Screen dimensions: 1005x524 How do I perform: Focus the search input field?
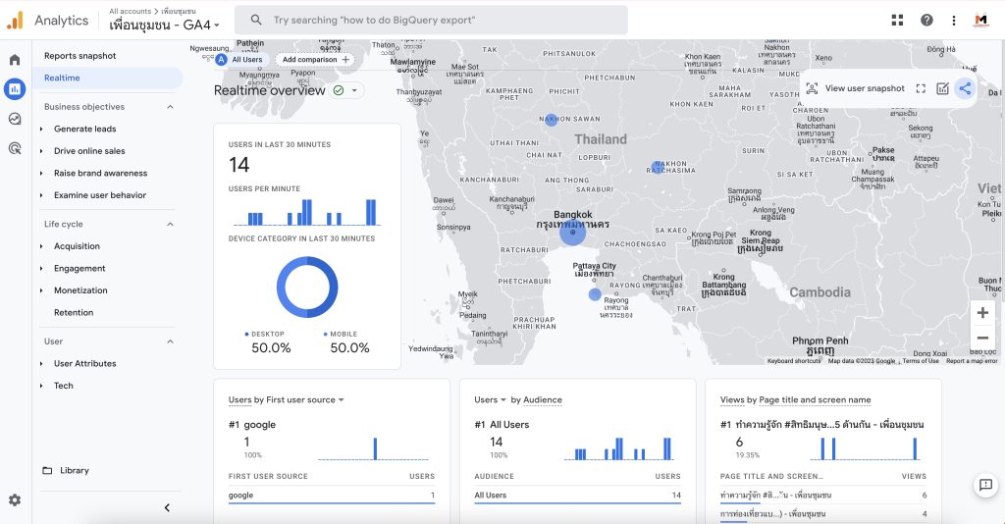pyautogui.click(x=431, y=20)
